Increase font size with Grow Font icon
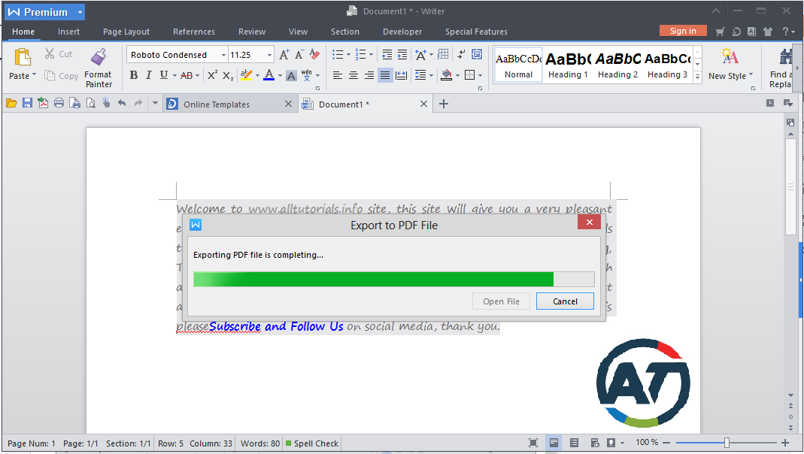The height and width of the screenshot is (454, 804). coord(284,55)
